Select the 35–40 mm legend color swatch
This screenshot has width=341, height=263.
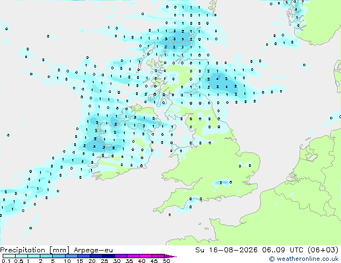click(133, 256)
